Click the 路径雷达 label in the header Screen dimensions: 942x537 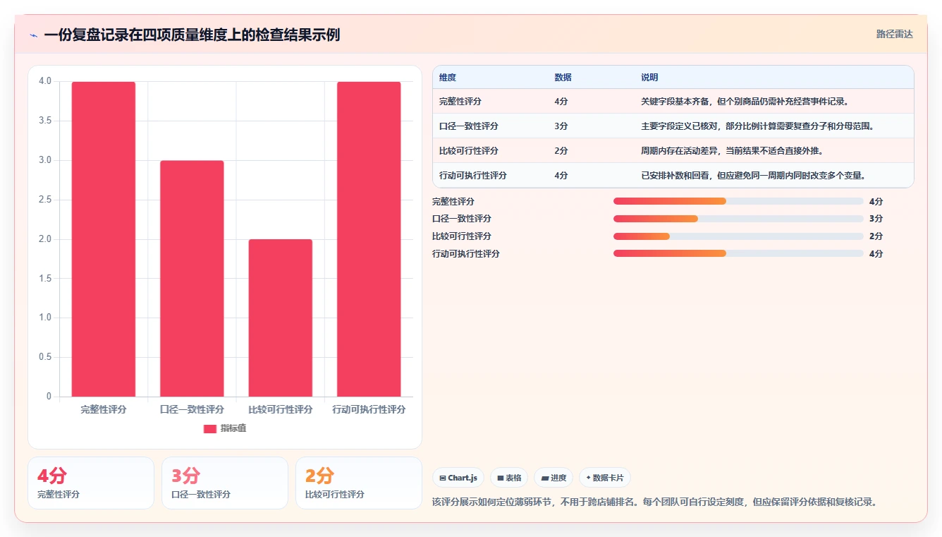point(894,34)
